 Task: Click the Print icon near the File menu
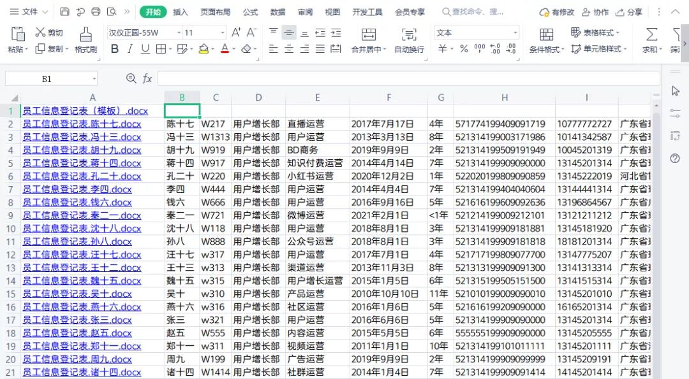[95, 11]
